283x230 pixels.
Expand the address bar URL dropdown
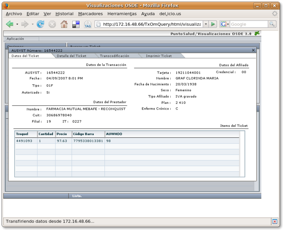pos(206,24)
